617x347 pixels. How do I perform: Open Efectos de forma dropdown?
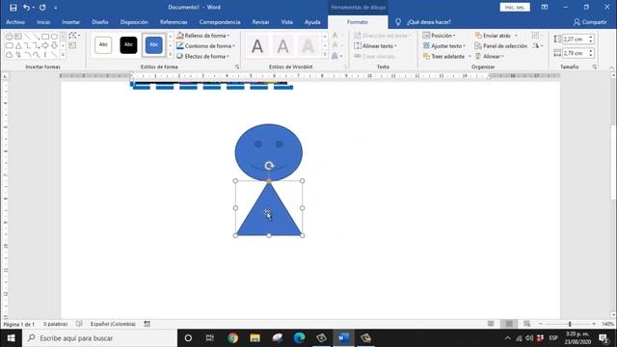coord(203,56)
